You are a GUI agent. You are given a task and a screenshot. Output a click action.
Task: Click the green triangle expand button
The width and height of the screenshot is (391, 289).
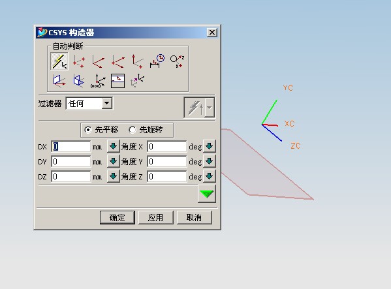coord(207,194)
